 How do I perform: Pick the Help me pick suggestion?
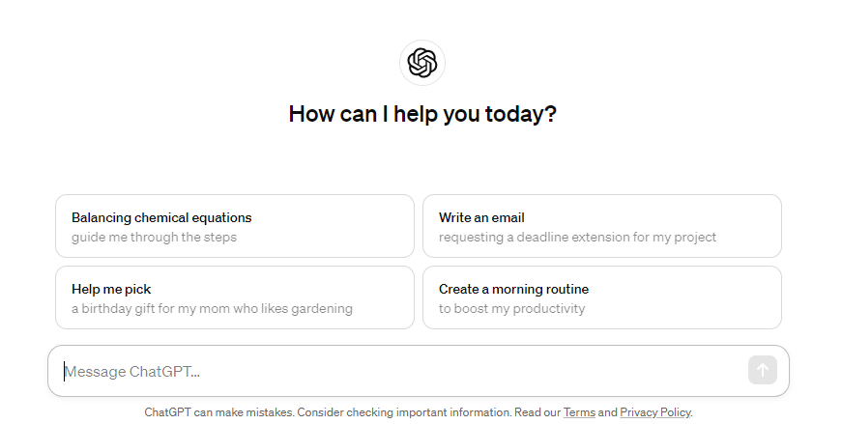[x=235, y=297]
